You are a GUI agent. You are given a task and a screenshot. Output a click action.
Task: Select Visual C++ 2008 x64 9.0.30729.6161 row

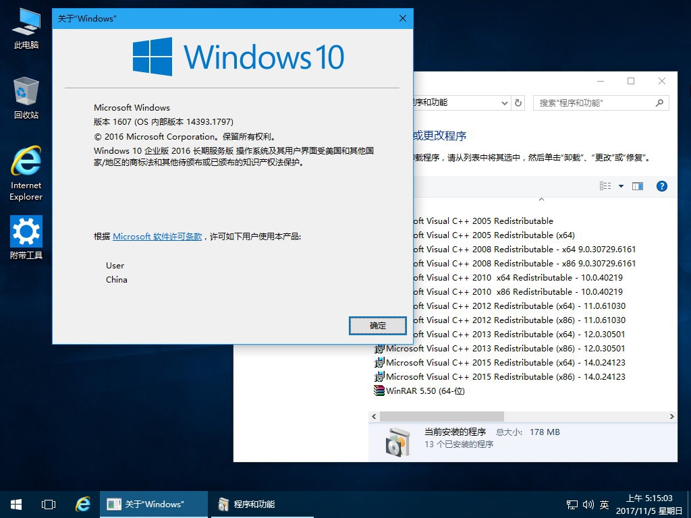[x=525, y=250]
